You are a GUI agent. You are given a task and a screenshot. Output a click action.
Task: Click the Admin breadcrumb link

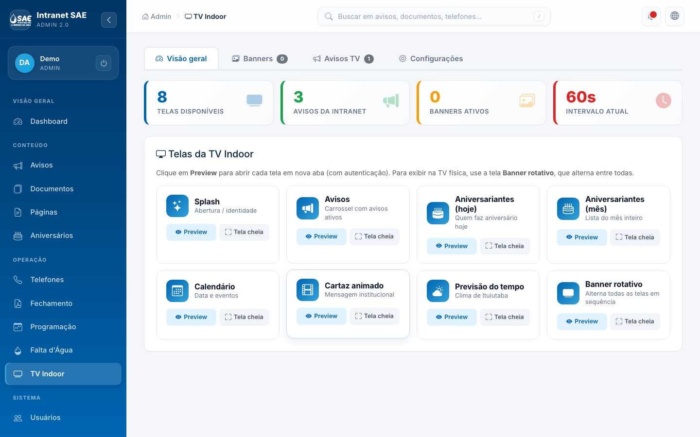(157, 17)
